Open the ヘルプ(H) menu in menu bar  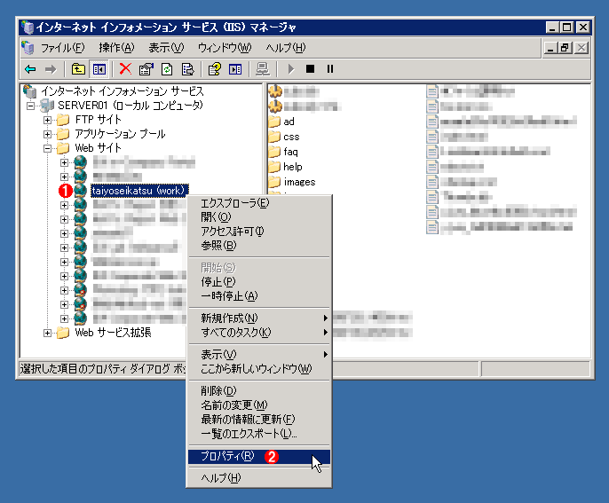coord(286,48)
